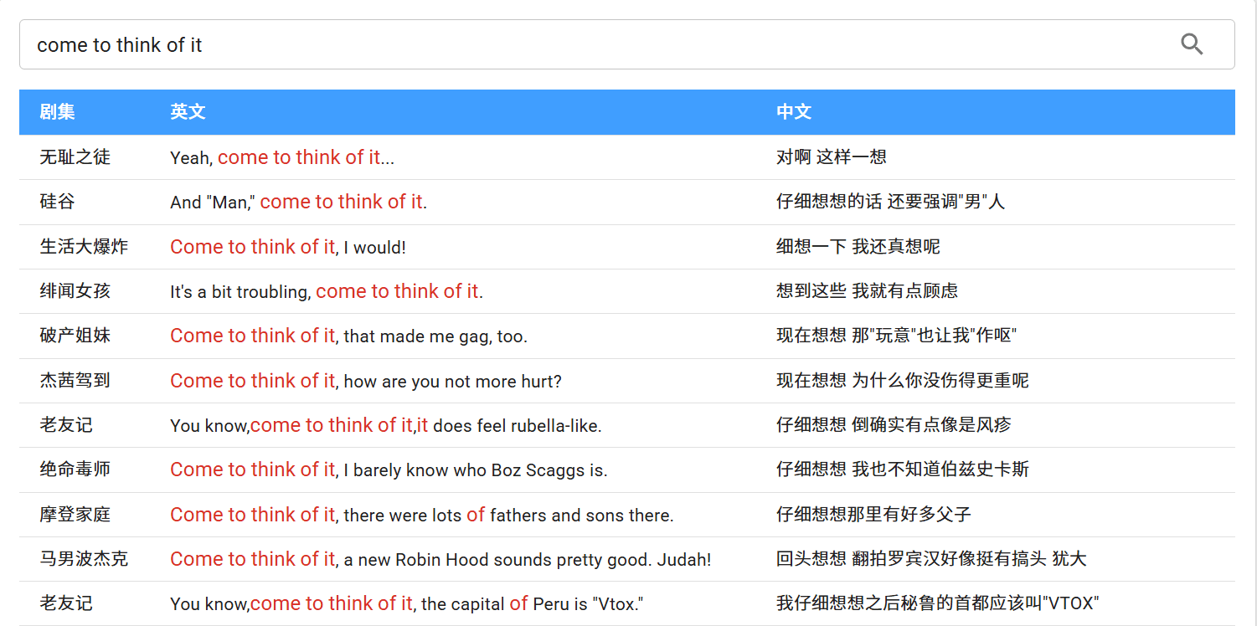Click 老友记 in the Peru capital row
Screen dimensions: 1257x626
coord(66,603)
